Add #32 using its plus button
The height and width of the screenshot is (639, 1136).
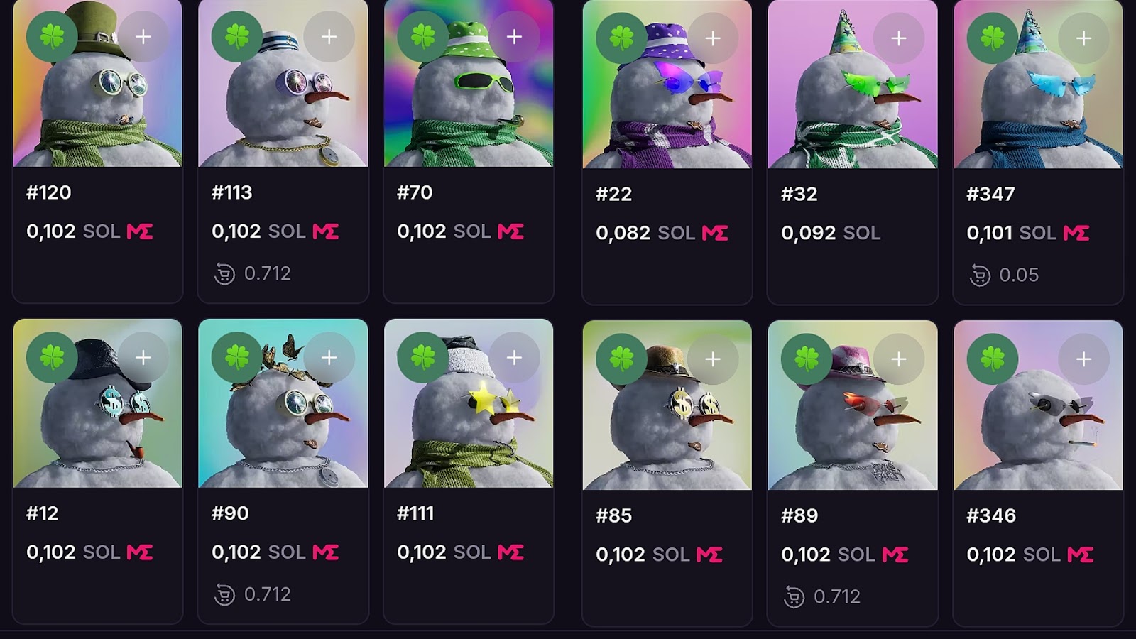(x=899, y=38)
